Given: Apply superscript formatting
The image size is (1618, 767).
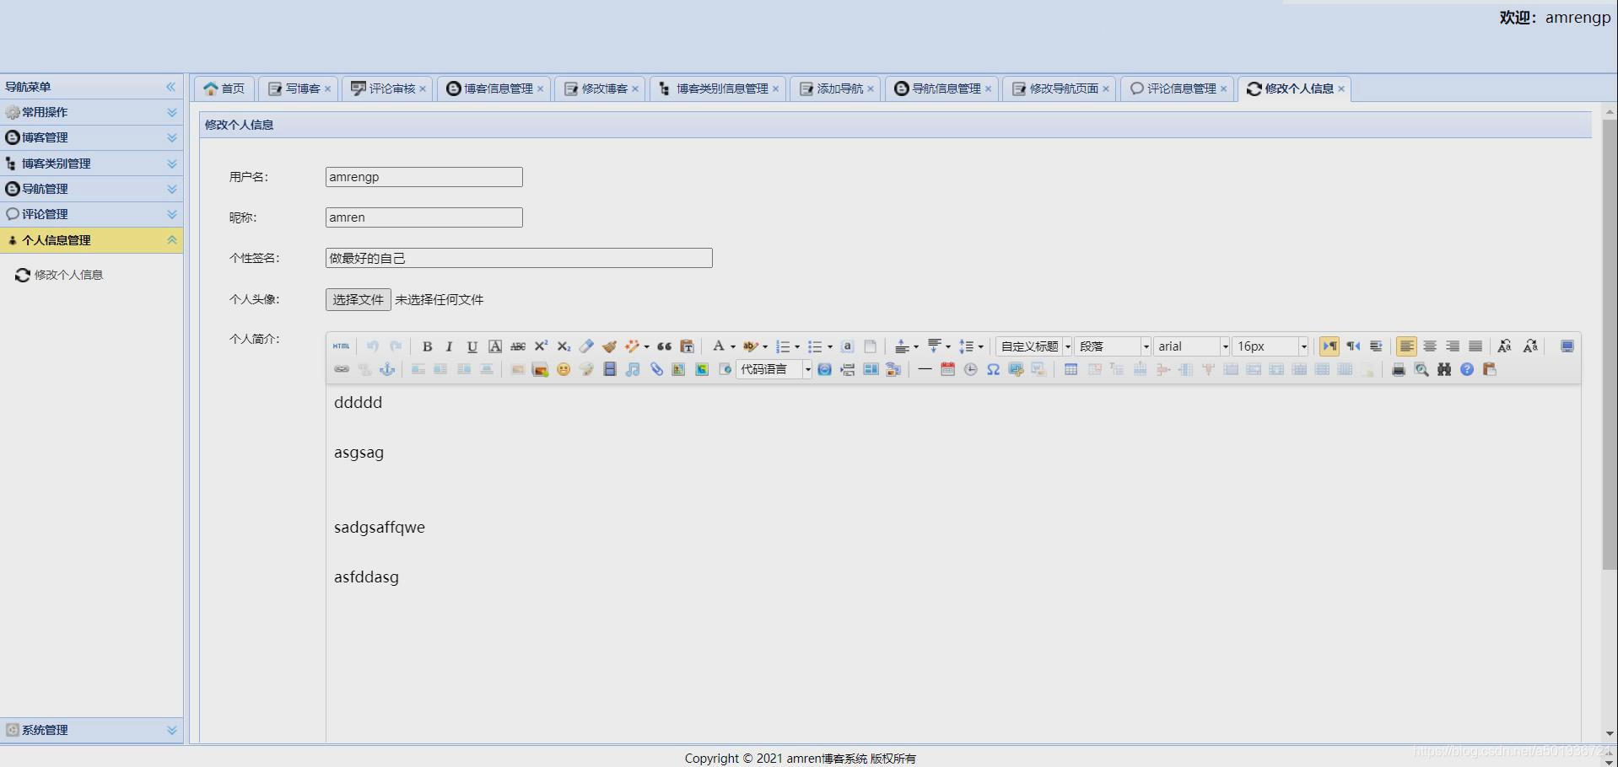Looking at the screenshot, I should click(x=541, y=346).
